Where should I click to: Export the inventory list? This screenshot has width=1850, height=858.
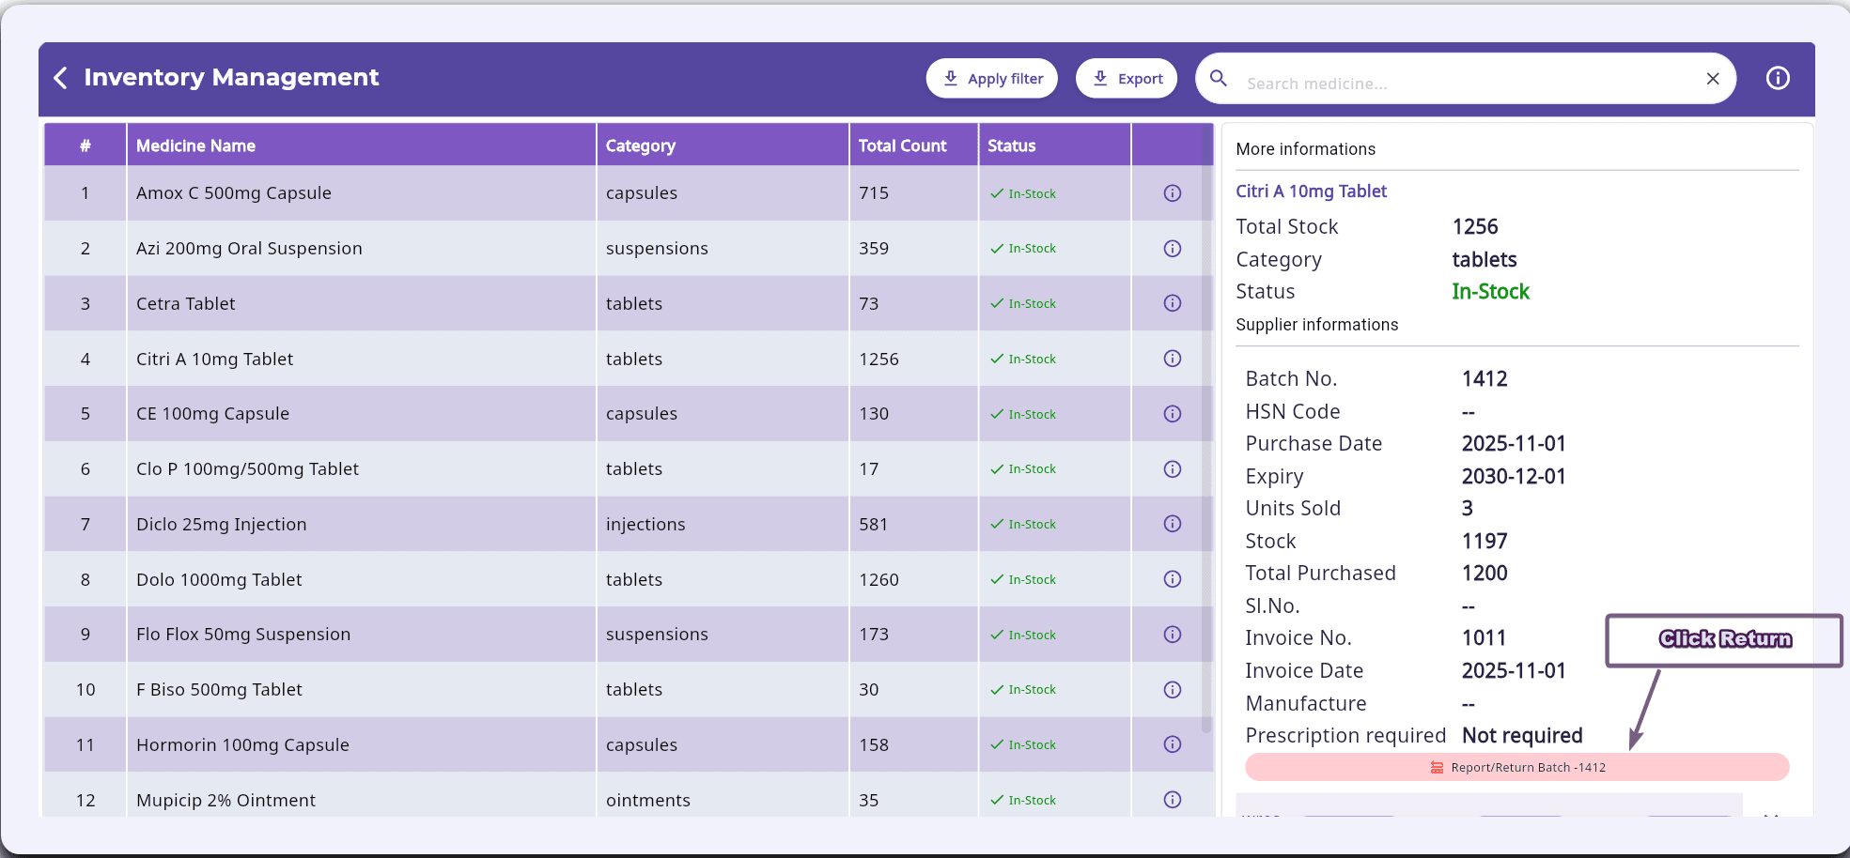tap(1127, 79)
